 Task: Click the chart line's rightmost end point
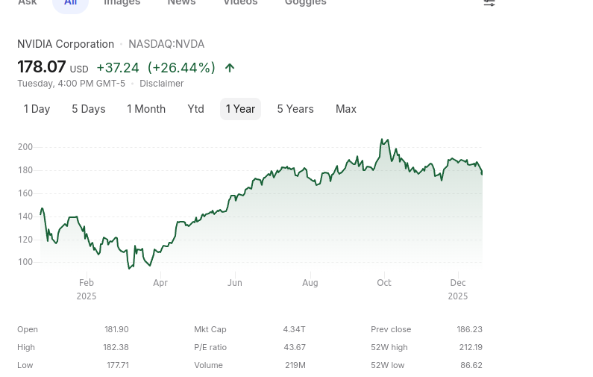(x=482, y=173)
